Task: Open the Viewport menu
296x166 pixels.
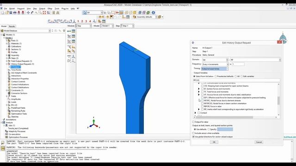Action: [x=21, y=8]
